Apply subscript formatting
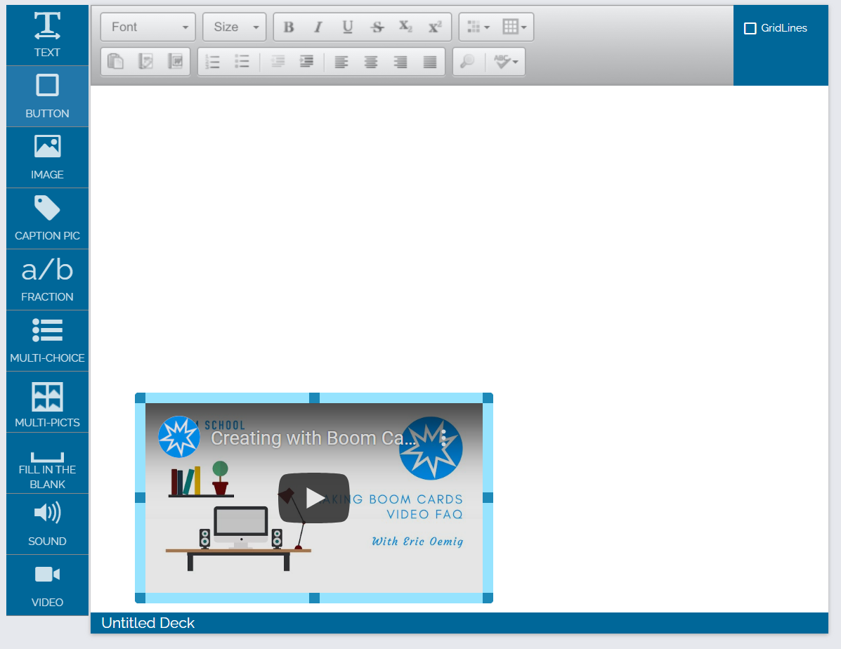 (406, 27)
